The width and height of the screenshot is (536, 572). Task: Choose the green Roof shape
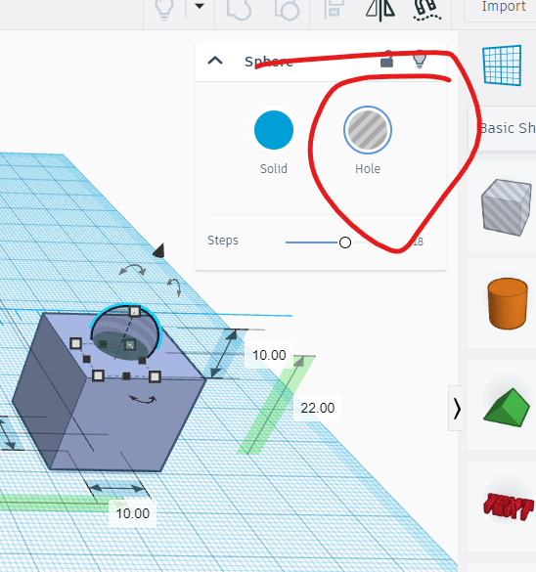point(507,407)
